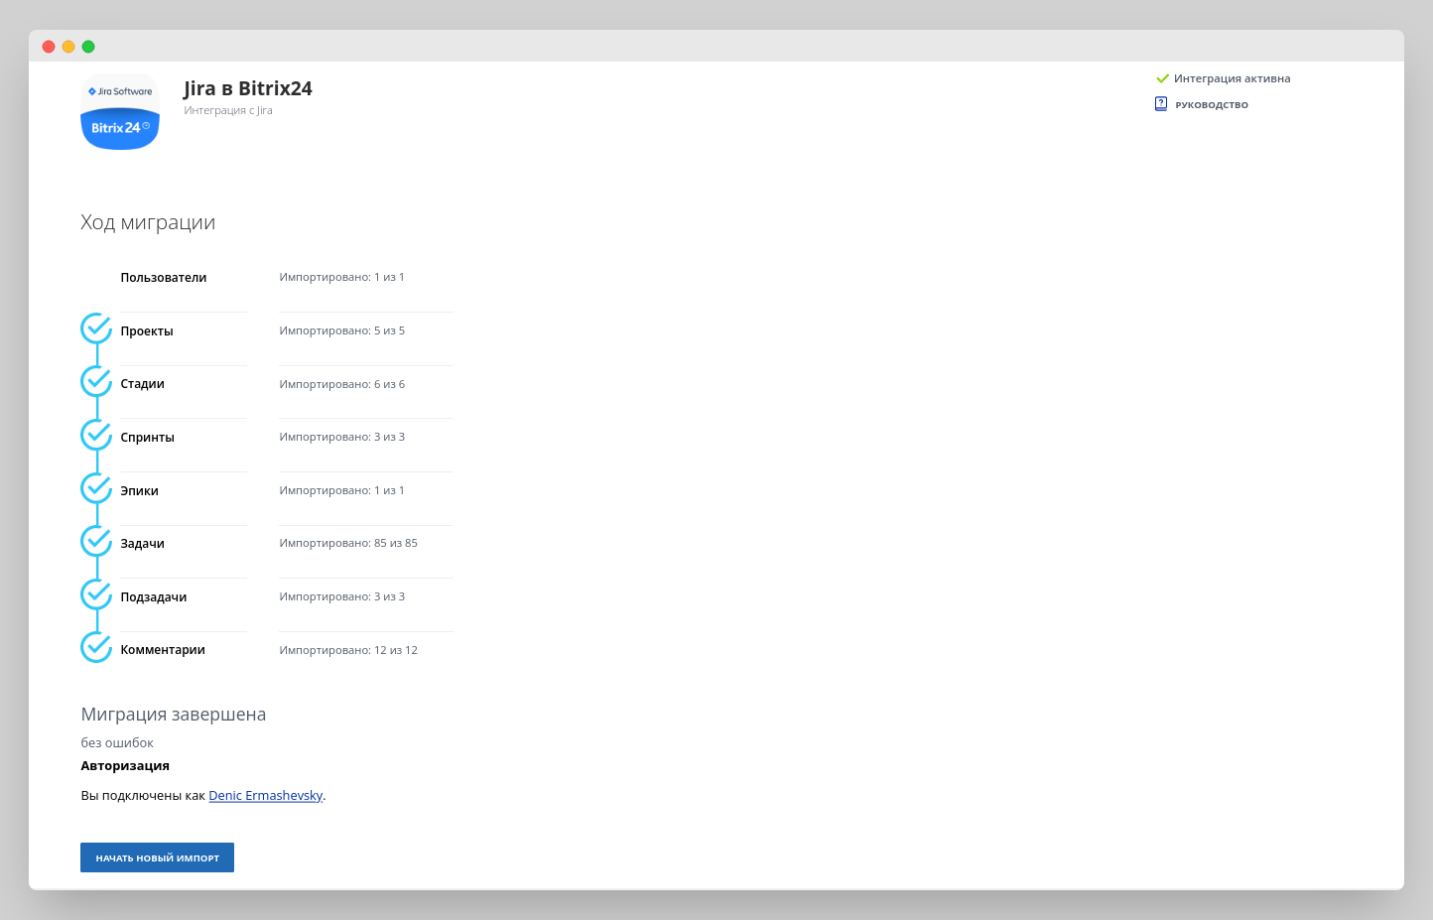1433x920 pixels.
Task: Click the Jira Bitrix24 app logo
Action: tap(120, 112)
